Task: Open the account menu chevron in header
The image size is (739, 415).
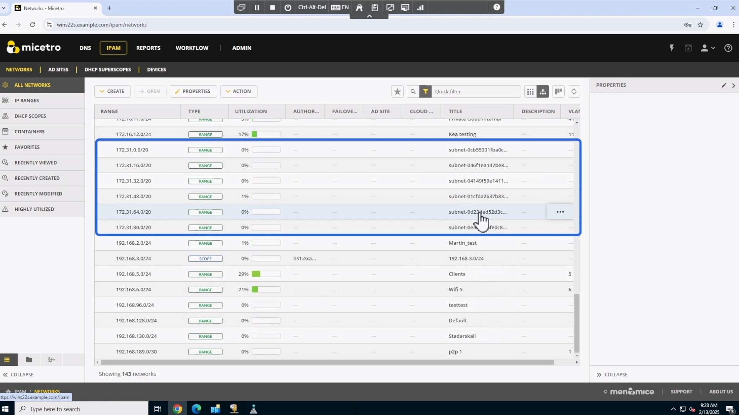Action: 713,48
